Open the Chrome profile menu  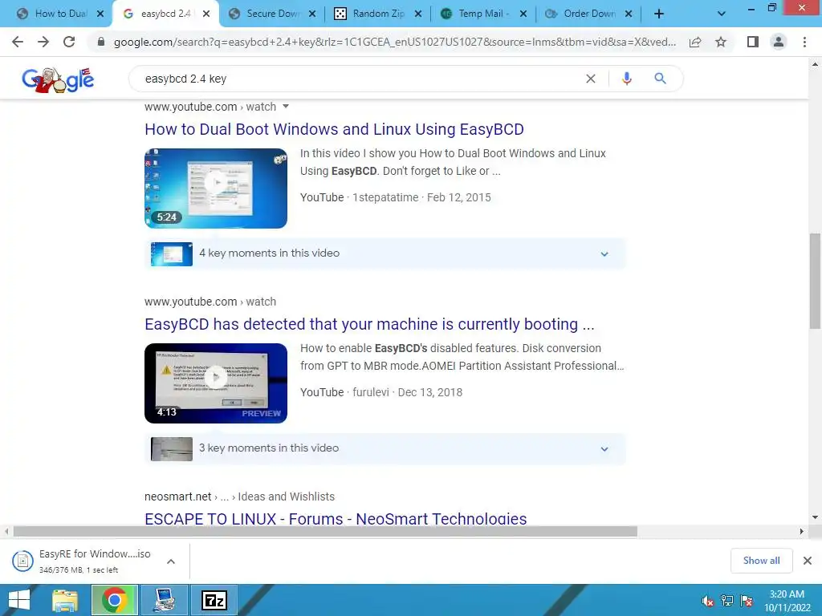pos(779,42)
